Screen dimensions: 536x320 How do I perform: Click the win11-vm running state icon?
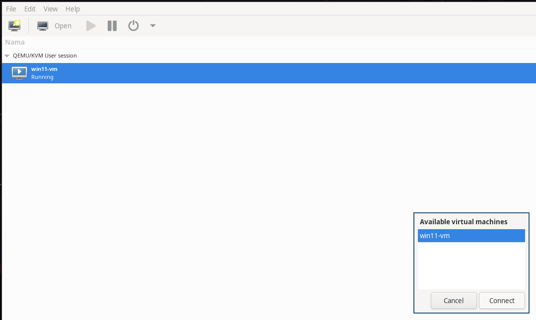[19, 73]
